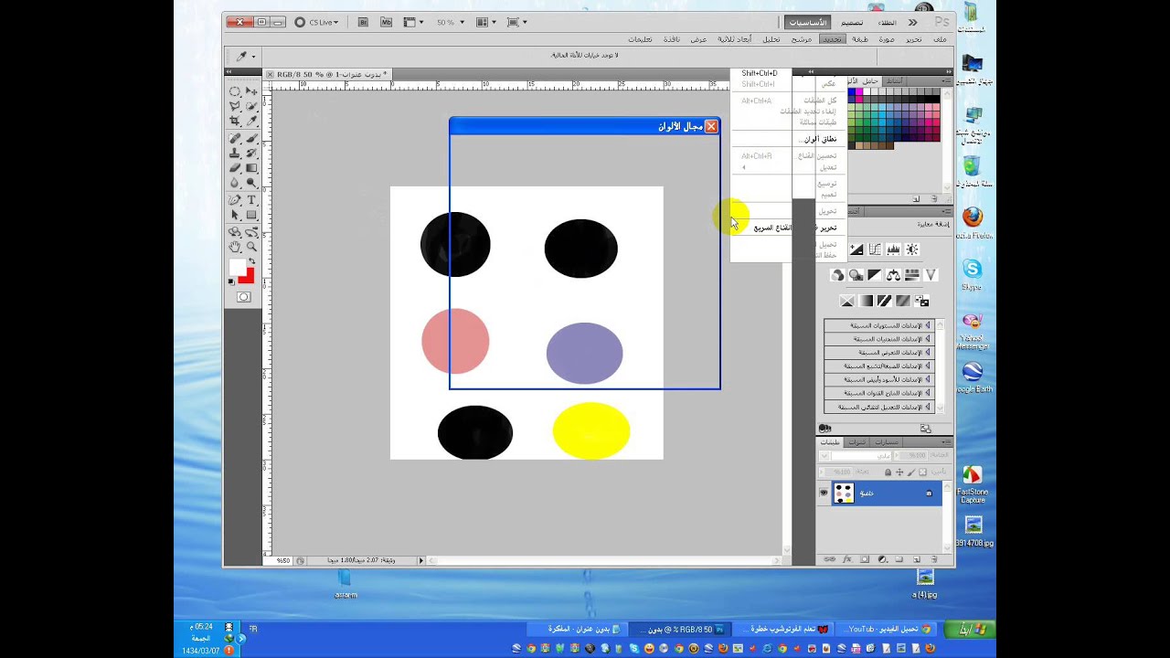
Task: Select the Rectangle shape tool
Action: tap(252, 215)
